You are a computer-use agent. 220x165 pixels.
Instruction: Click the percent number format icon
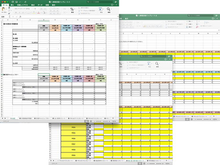(72, 9)
